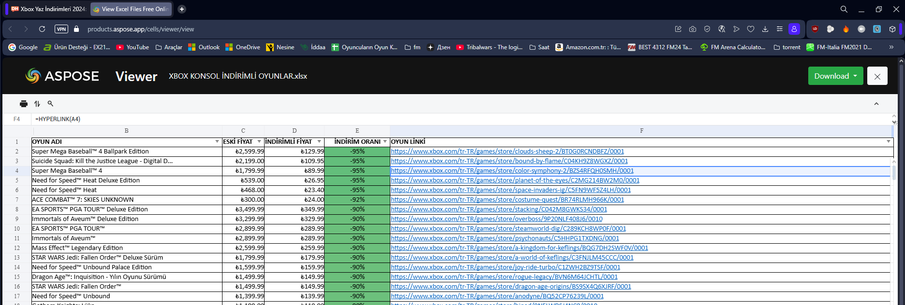Go back in browser history
Image resolution: width=905 pixels, height=305 pixels.
click(x=10, y=29)
